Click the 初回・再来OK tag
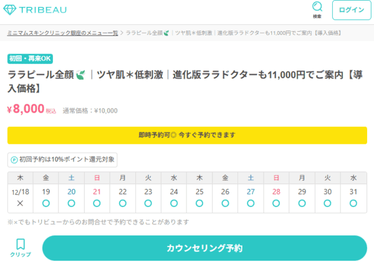 tap(29, 59)
